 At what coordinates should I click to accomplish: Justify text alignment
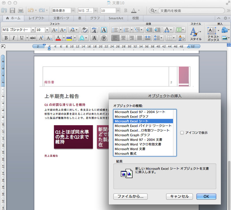pos(139,38)
